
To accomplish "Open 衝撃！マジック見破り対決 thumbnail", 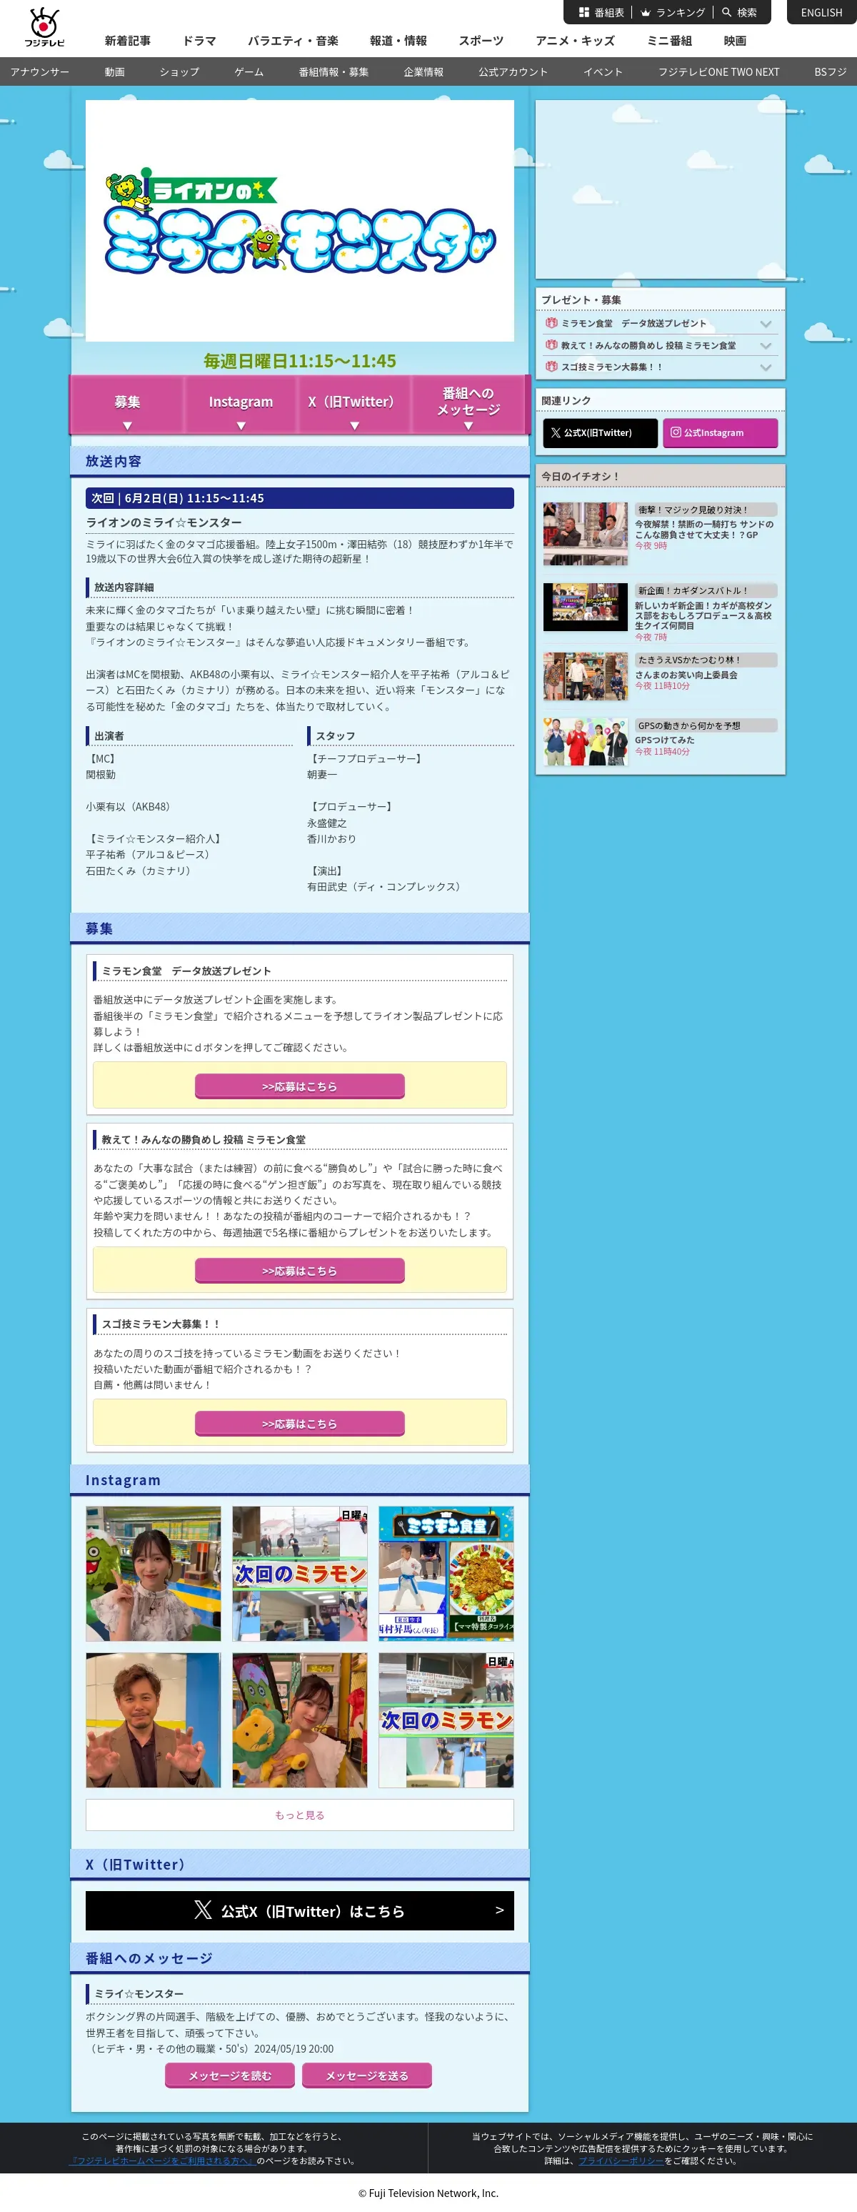I will coord(585,533).
